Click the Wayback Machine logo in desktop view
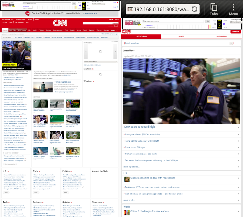 click(8, 5)
